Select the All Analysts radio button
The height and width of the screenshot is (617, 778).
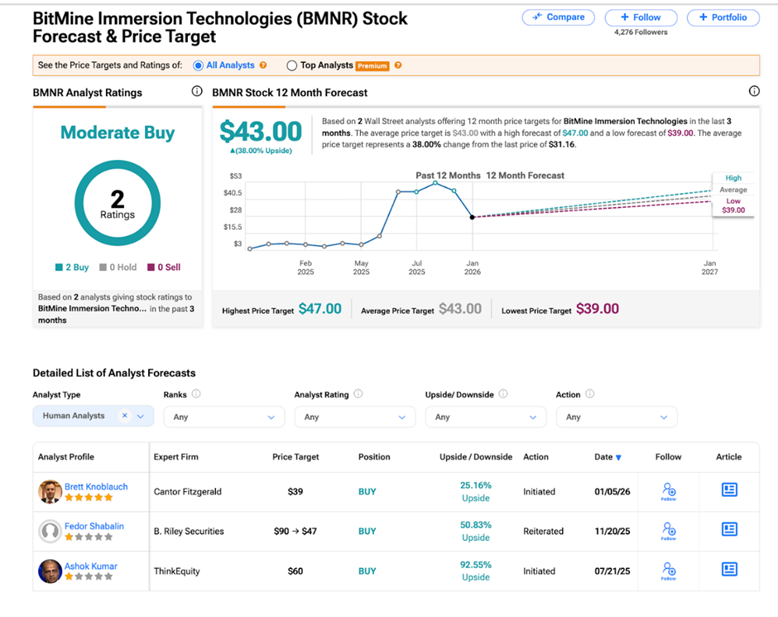coord(198,65)
